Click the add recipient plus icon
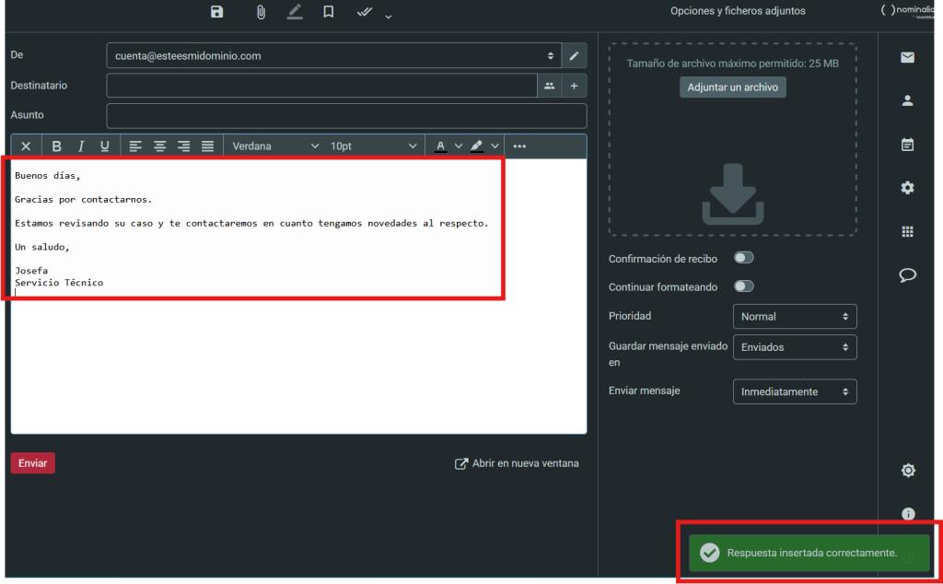943x584 pixels. tap(574, 86)
